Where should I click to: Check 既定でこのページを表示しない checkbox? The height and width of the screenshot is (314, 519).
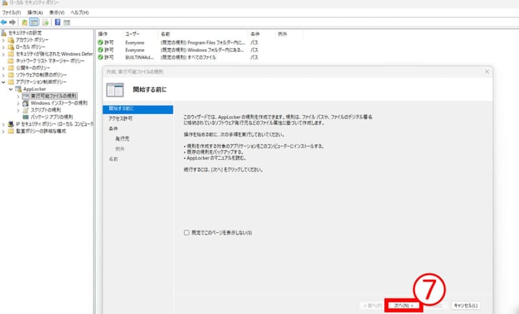click(187, 232)
